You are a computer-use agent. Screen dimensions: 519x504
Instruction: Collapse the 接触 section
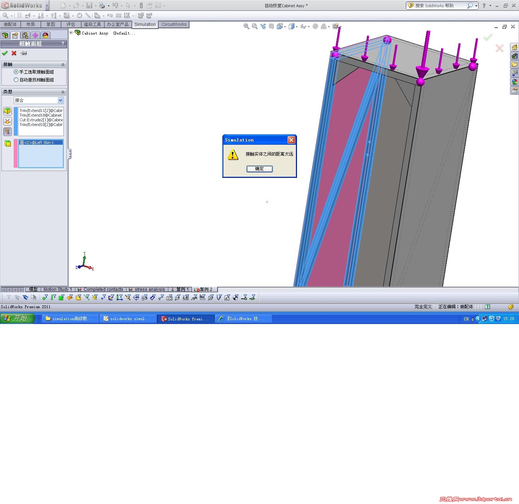(63, 64)
